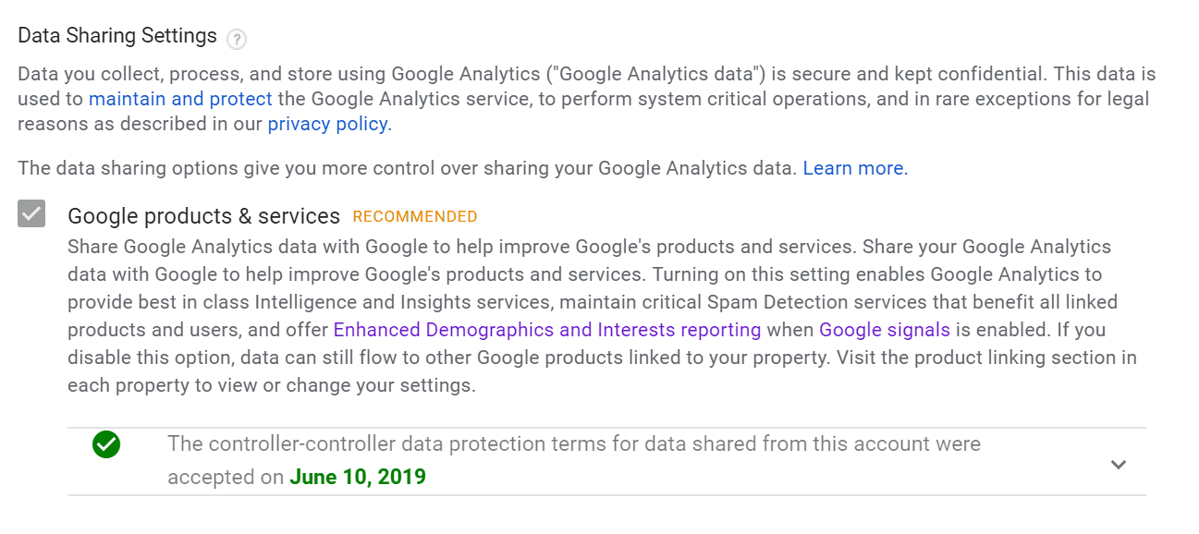Image resolution: width=1199 pixels, height=534 pixels.
Task: Click the "Share Google Analytics data" description
Action: coord(603,316)
